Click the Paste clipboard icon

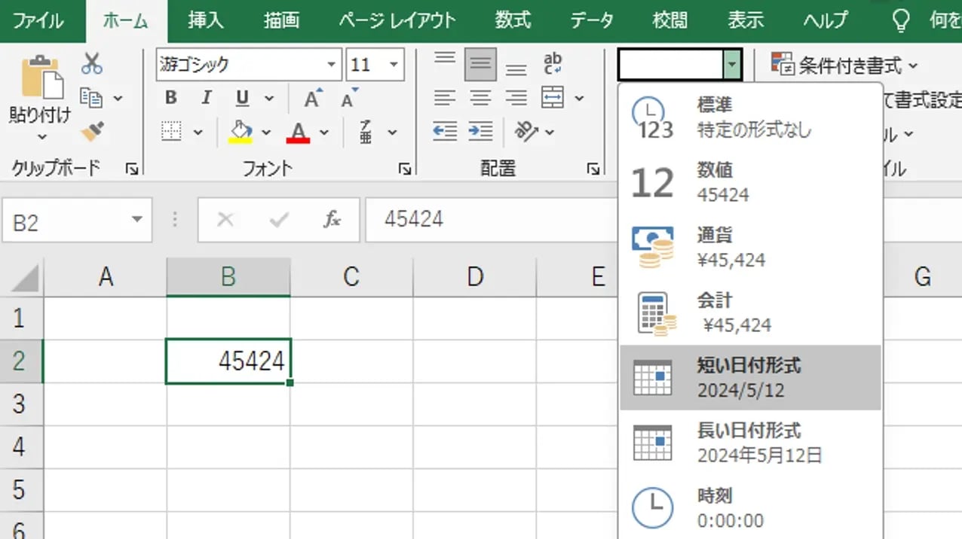(x=41, y=77)
